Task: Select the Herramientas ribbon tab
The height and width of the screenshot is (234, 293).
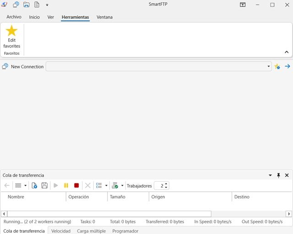Action: [x=75, y=17]
